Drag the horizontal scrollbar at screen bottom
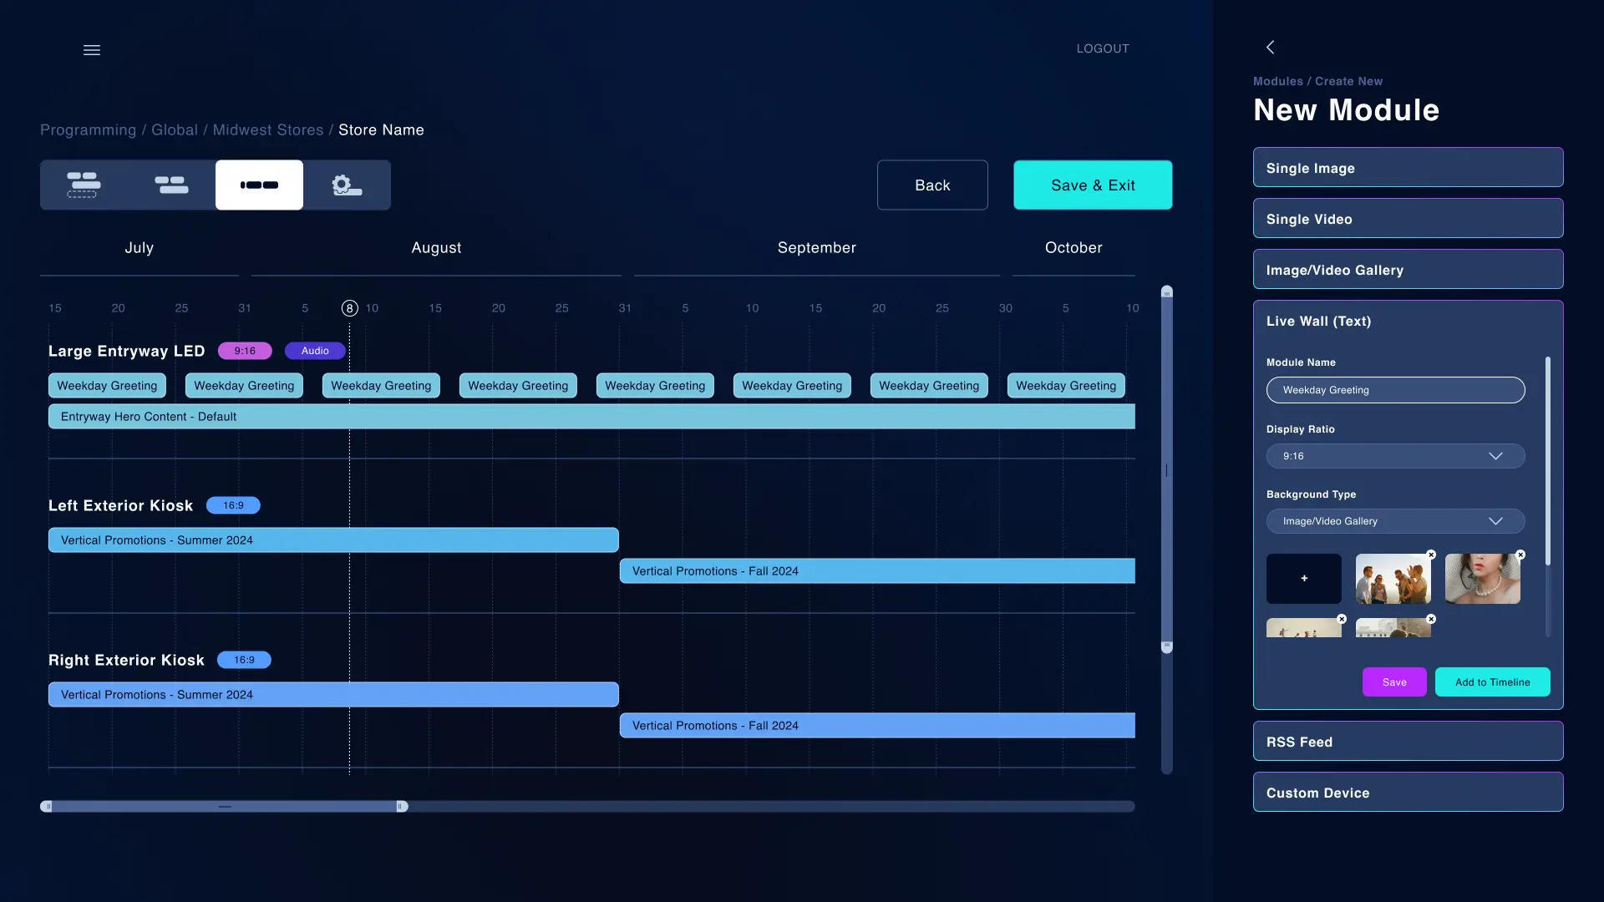This screenshot has width=1604, height=902. pyautogui.click(x=224, y=806)
